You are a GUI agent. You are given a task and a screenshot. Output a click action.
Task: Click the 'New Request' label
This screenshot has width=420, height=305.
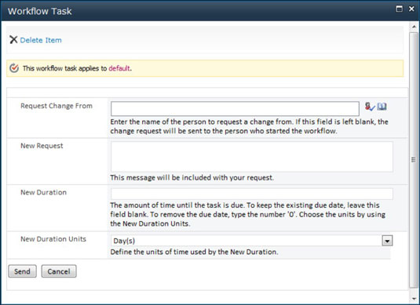[x=42, y=146]
